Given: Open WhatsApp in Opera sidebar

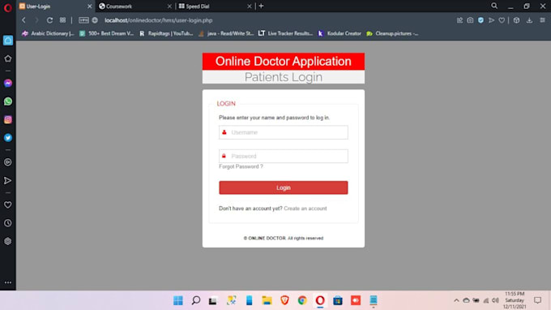Looking at the screenshot, I should coord(8,101).
